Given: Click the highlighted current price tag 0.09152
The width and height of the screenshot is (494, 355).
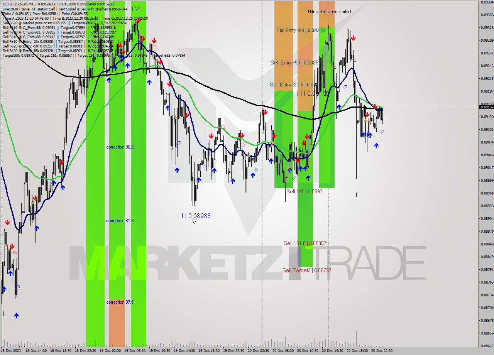Looking at the screenshot, I should 487,107.
